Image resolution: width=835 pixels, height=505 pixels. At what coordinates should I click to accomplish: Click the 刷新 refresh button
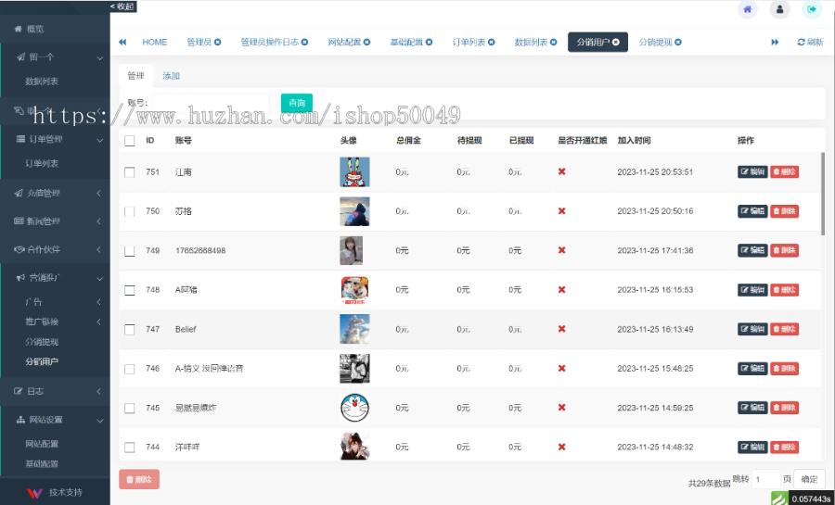click(x=810, y=42)
